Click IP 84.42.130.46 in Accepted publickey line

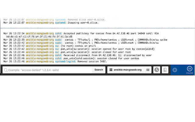(121, 34)
